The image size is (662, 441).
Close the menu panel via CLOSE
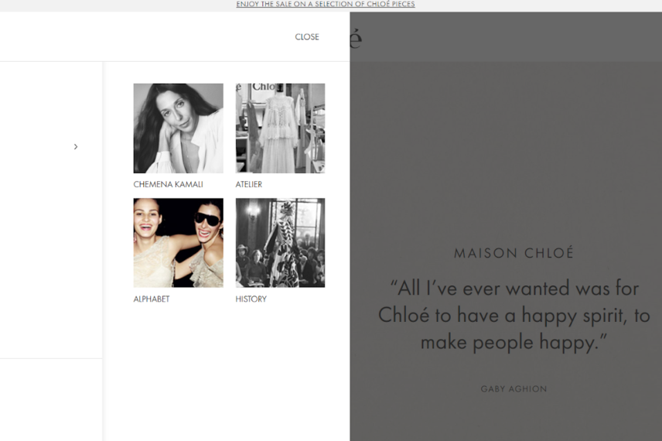(307, 37)
